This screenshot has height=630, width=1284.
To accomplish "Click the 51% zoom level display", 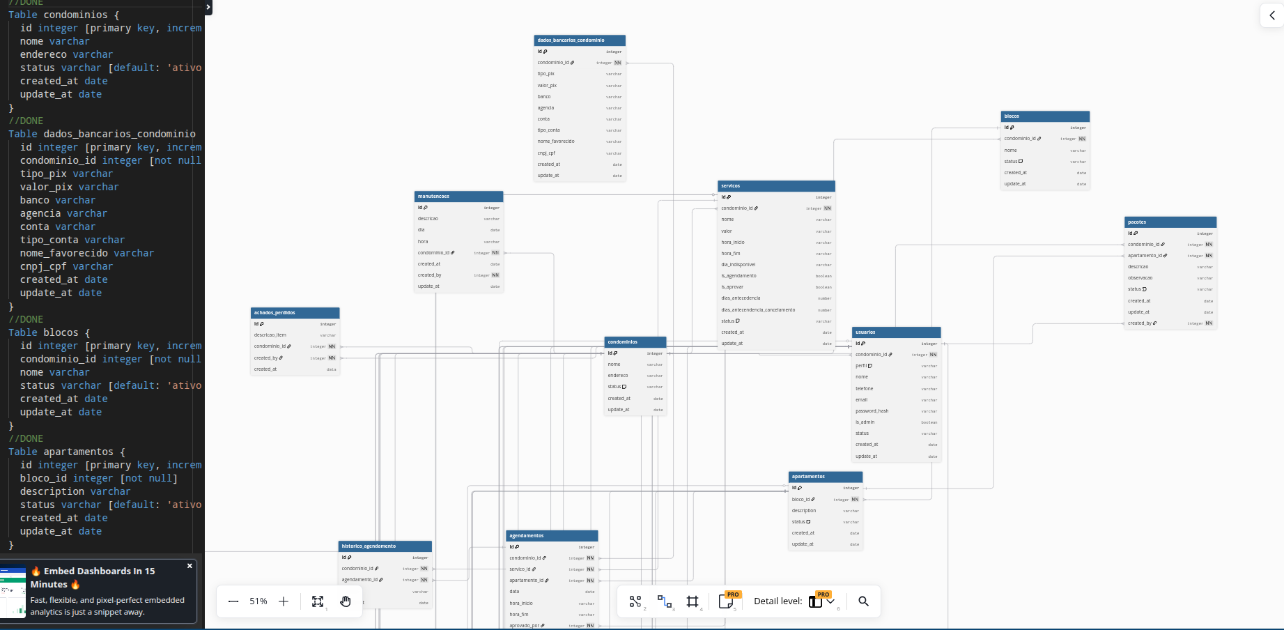I will point(258,601).
